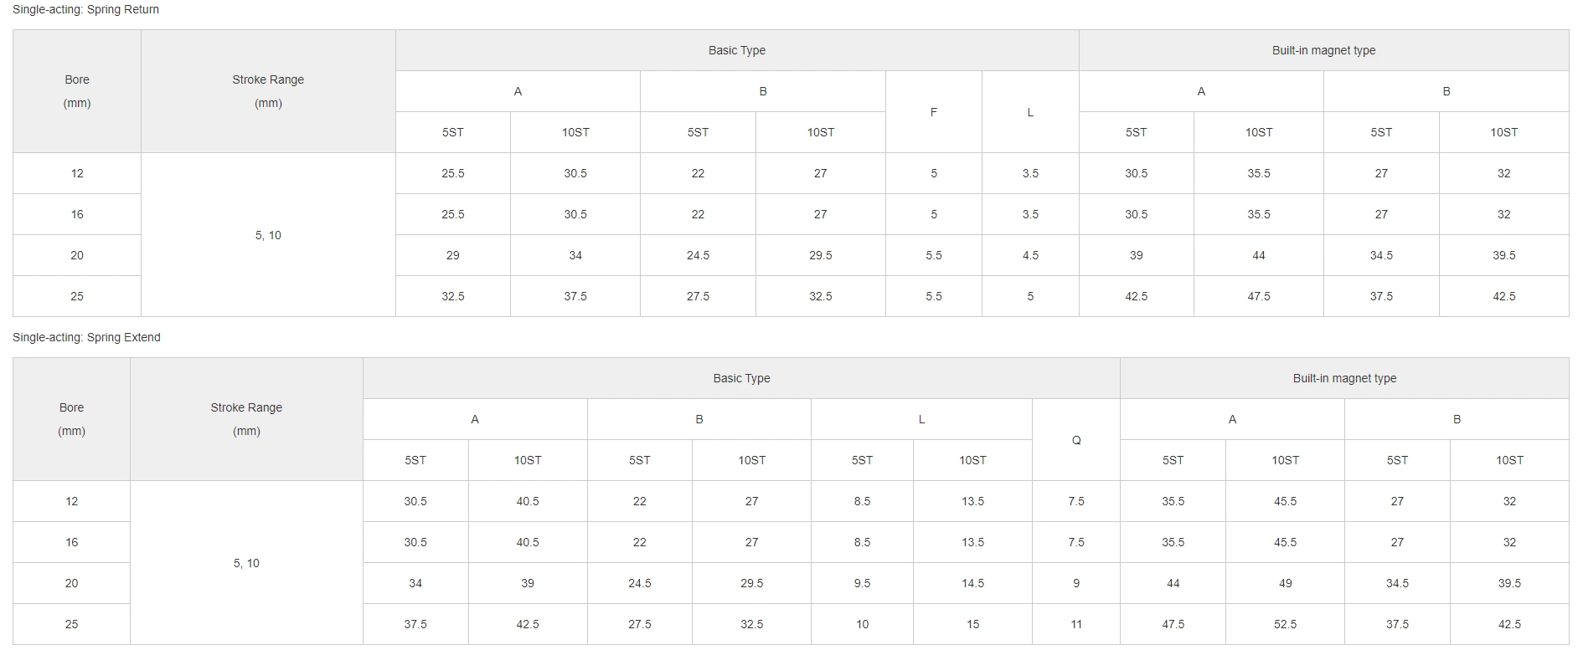
Task: Select Basic Type header in Spring Return table
Action: point(736,50)
